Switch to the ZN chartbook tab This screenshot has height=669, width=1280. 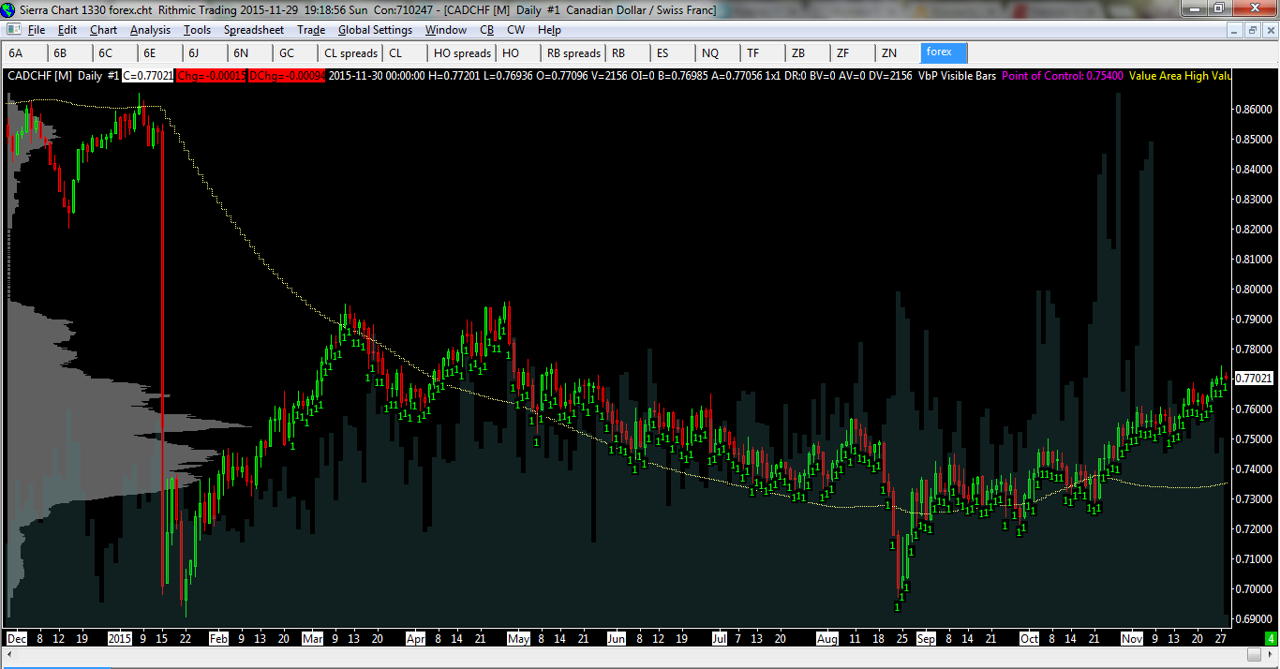(899, 53)
